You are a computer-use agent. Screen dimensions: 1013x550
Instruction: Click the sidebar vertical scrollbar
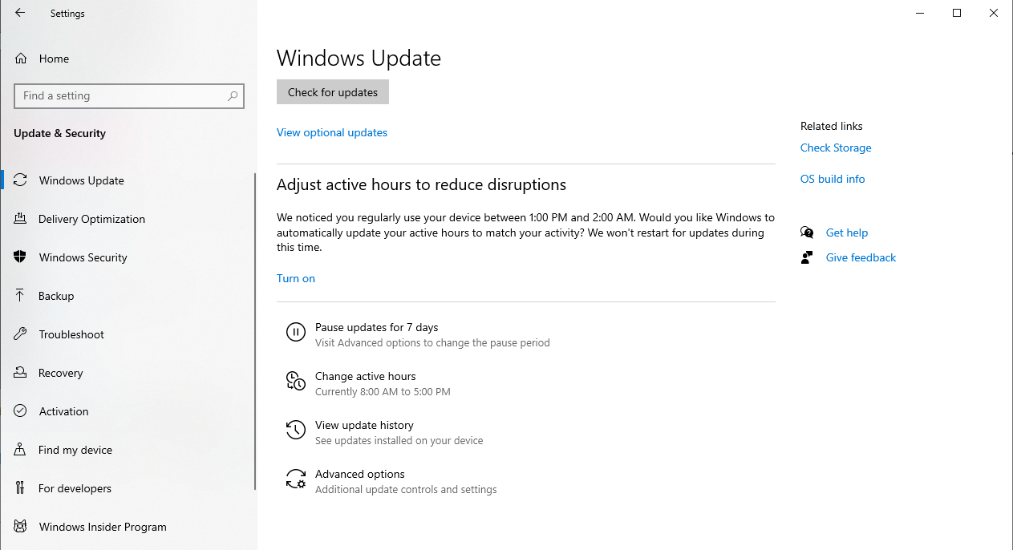255,331
